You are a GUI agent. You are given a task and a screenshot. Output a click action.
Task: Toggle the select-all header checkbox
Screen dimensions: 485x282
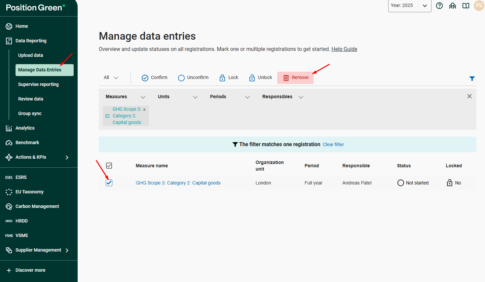coord(109,166)
